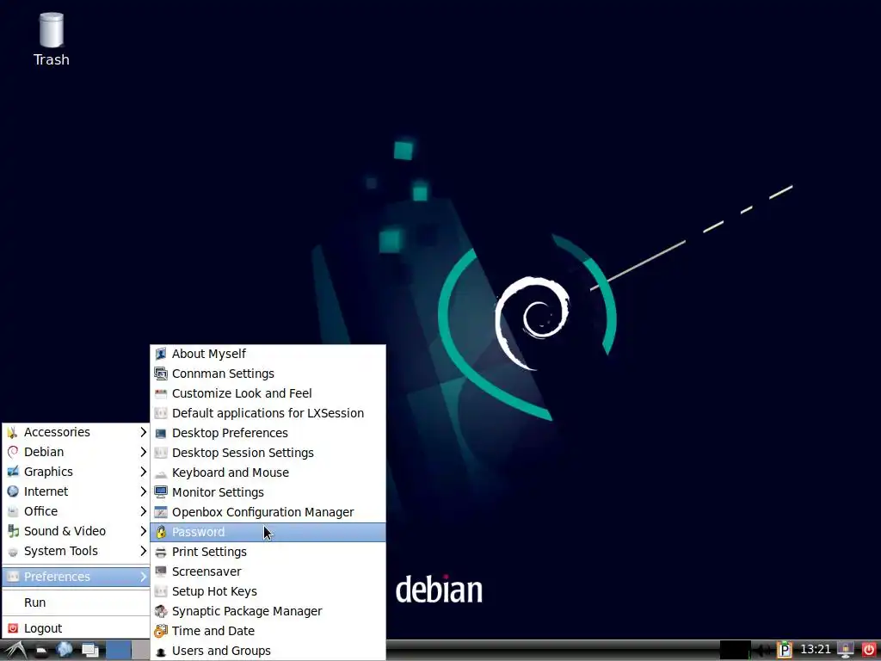This screenshot has width=881, height=661.
Task: Click the red Logout icon in start menu
Action: click(13, 628)
